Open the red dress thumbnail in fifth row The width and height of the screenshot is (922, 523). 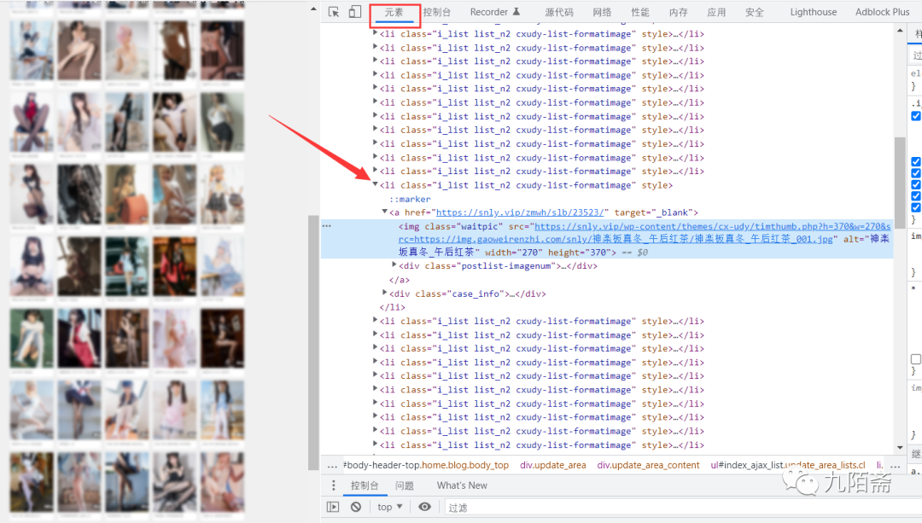[79, 338]
